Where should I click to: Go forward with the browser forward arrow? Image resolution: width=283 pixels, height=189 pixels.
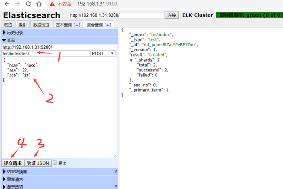pos(18,3)
